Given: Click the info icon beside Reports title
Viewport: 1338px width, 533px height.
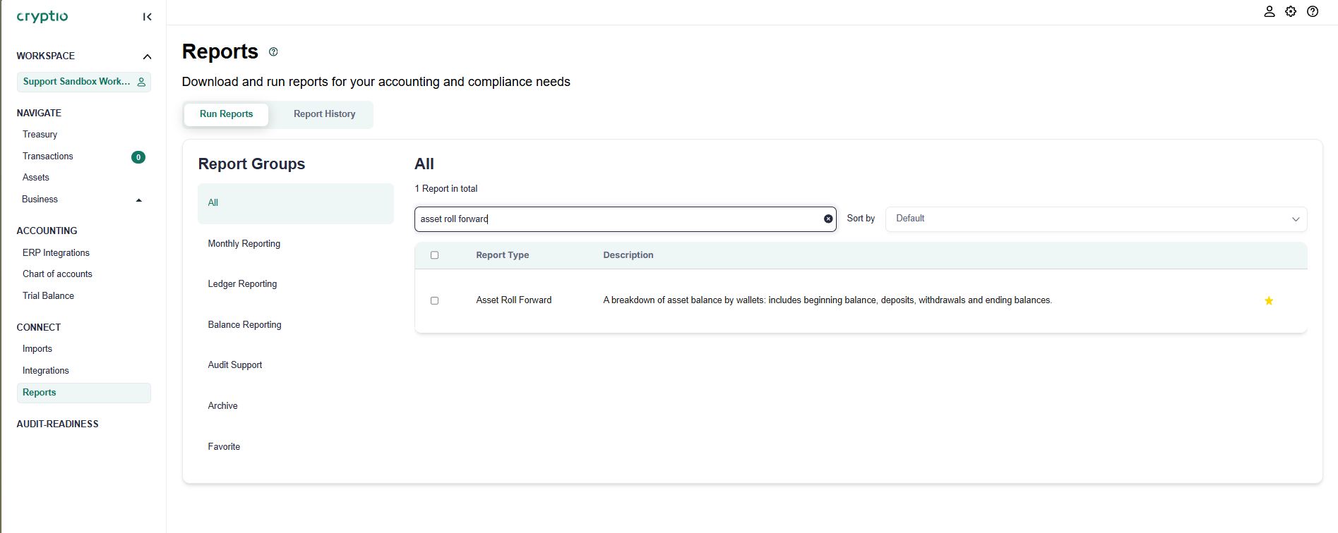Looking at the screenshot, I should [273, 52].
